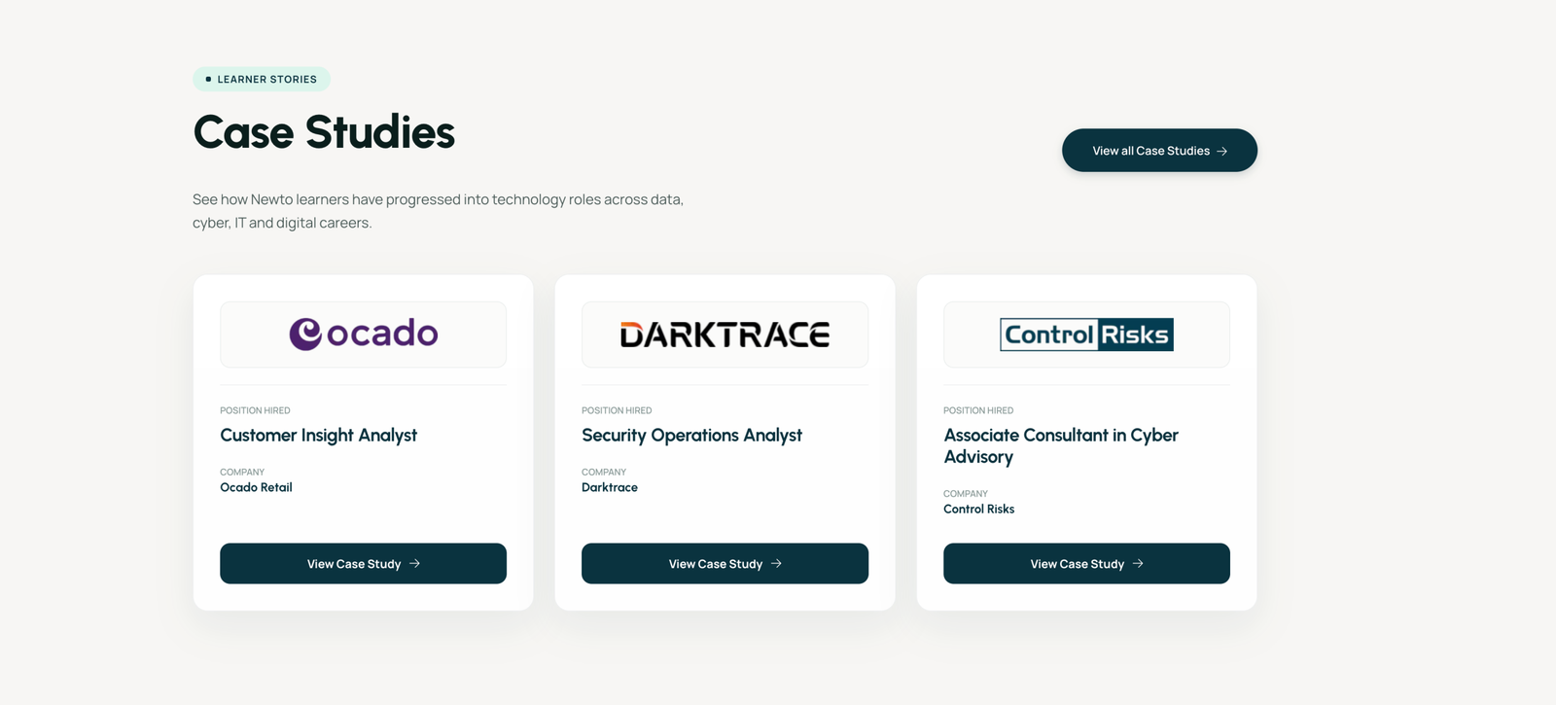Select Associate Consultant in Cyber Advisory title

coord(1061,446)
